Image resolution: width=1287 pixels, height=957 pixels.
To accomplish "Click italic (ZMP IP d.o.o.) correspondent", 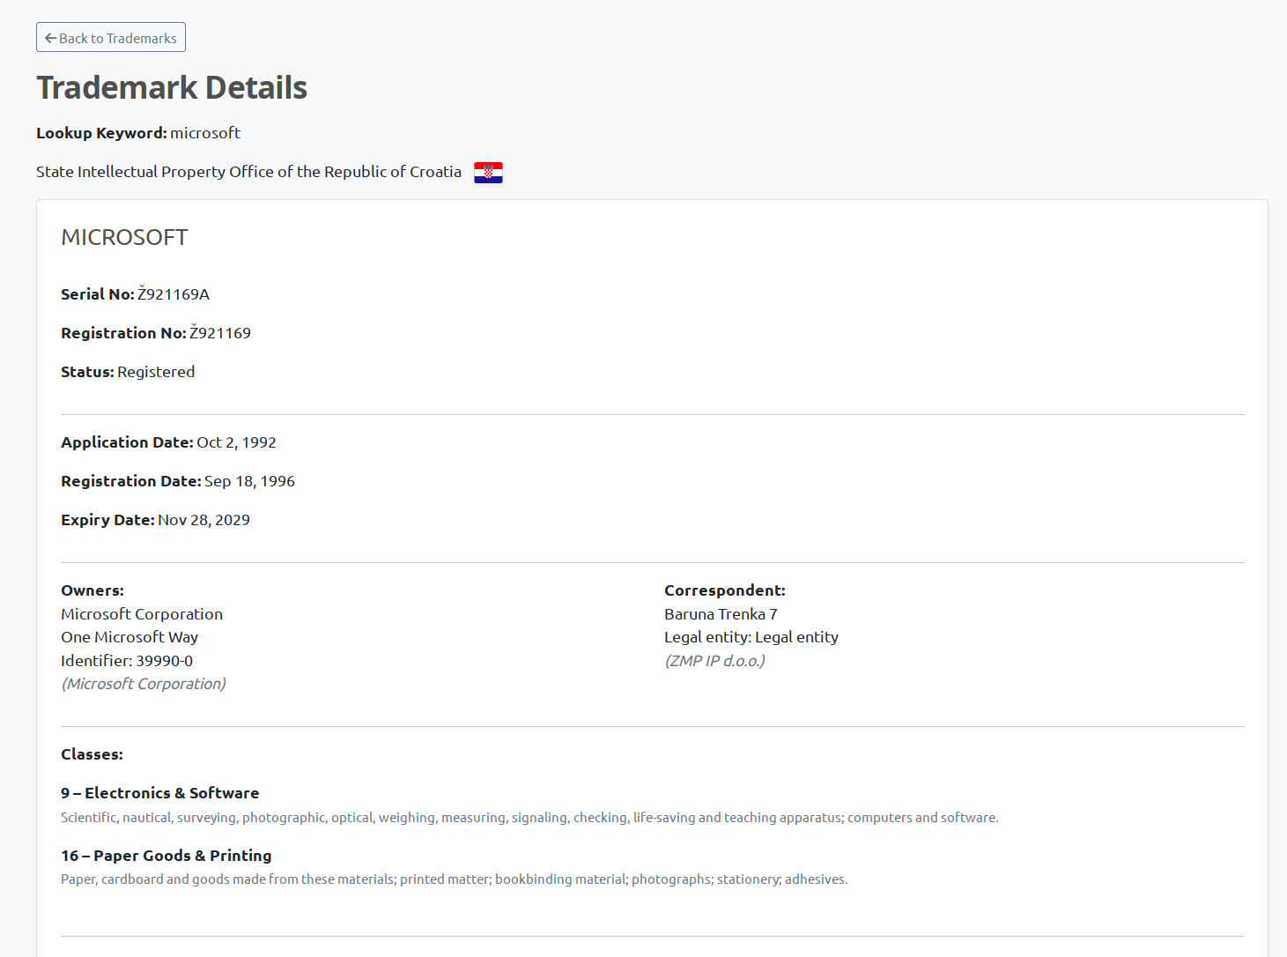I will [x=714, y=661].
